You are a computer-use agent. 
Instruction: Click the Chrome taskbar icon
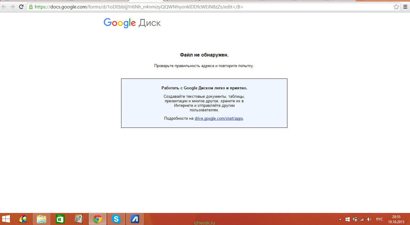point(97,219)
